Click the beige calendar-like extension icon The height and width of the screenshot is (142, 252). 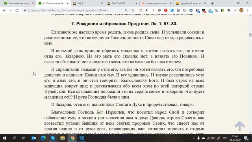pyautogui.click(x=141, y=10)
